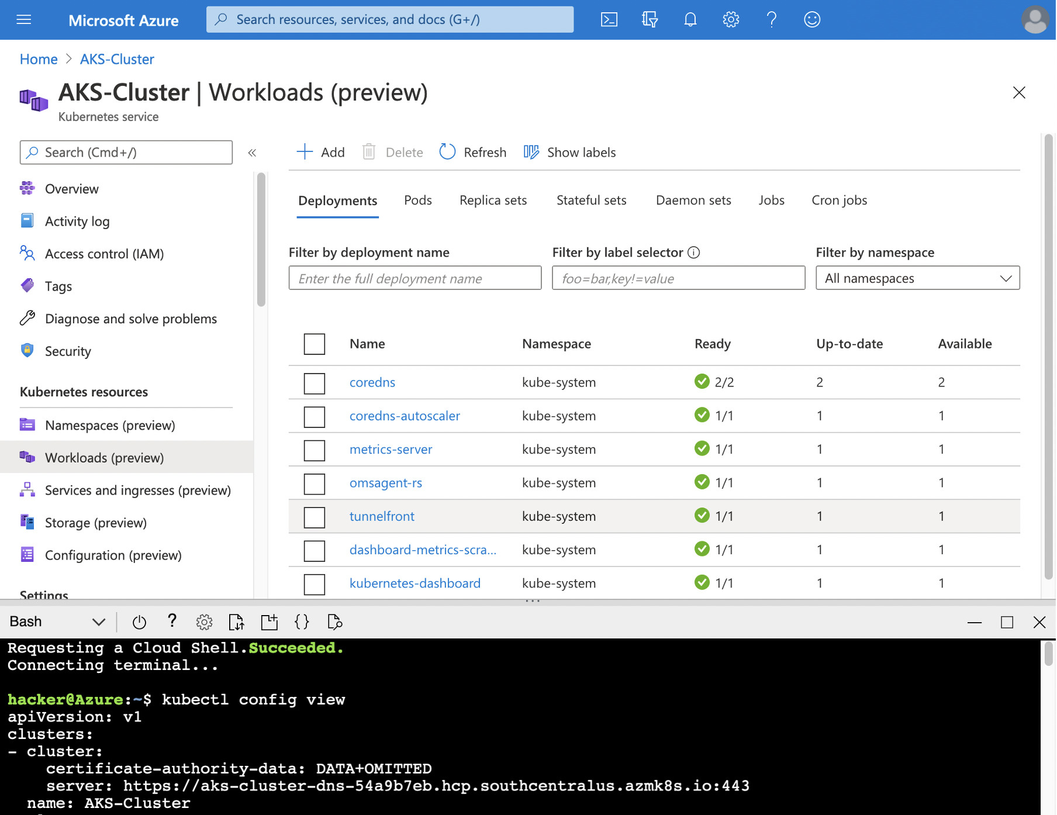1057x815 pixels.
Task: Check the tunnelfront row checkbox
Action: pos(315,517)
